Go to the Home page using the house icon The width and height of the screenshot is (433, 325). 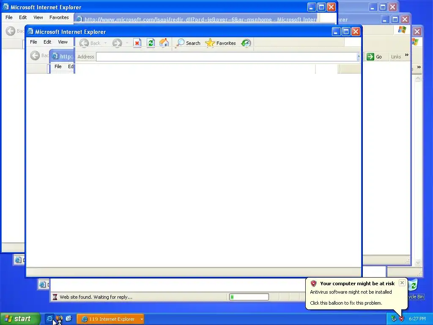coord(164,43)
